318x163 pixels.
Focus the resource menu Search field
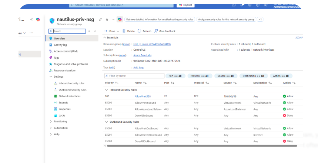(x=67, y=31)
